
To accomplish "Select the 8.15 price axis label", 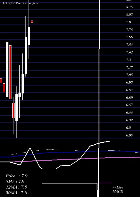I will click(129, 7).
